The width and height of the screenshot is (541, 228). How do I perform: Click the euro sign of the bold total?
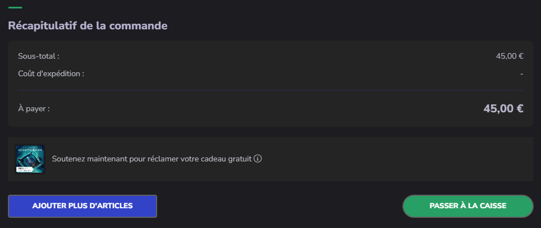tap(520, 109)
